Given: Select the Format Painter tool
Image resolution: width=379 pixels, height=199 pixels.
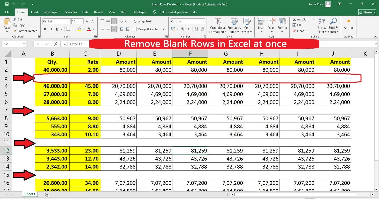Looking at the screenshot, I should tap(25, 31).
